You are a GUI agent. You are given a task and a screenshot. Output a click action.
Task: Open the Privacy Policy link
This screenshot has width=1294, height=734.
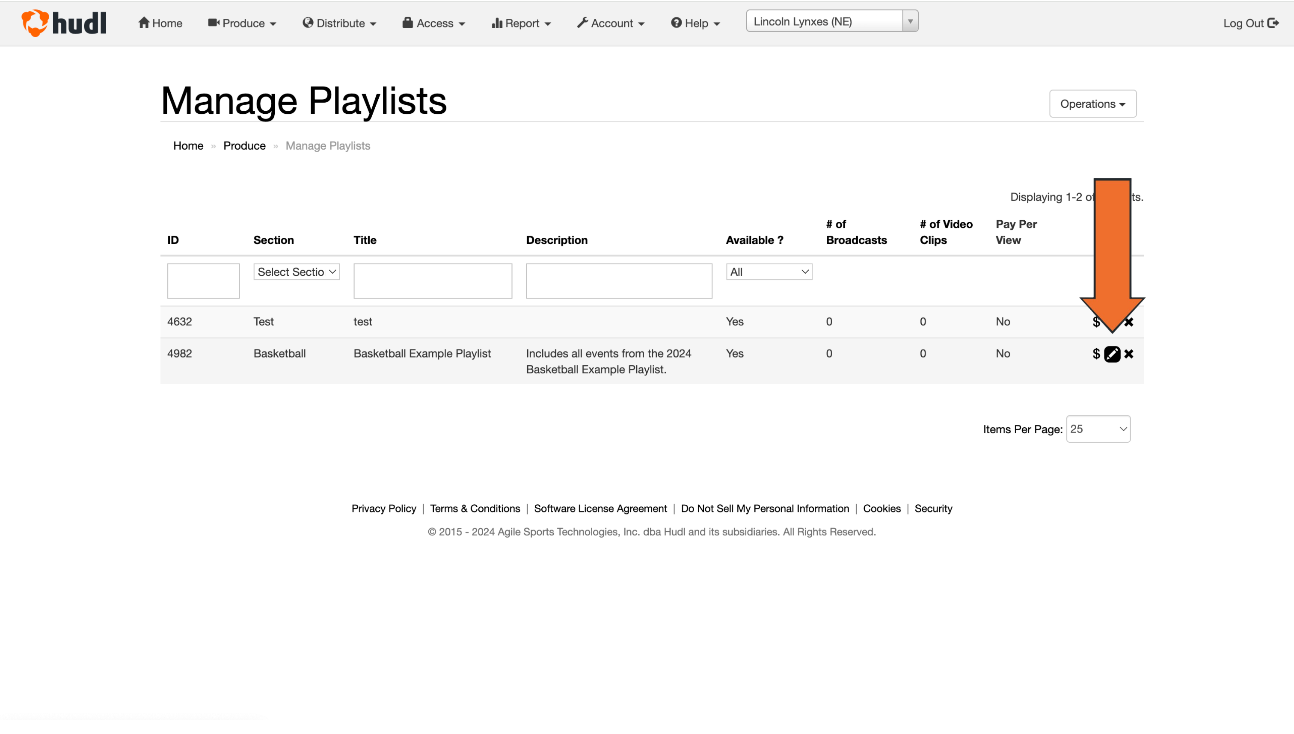383,508
